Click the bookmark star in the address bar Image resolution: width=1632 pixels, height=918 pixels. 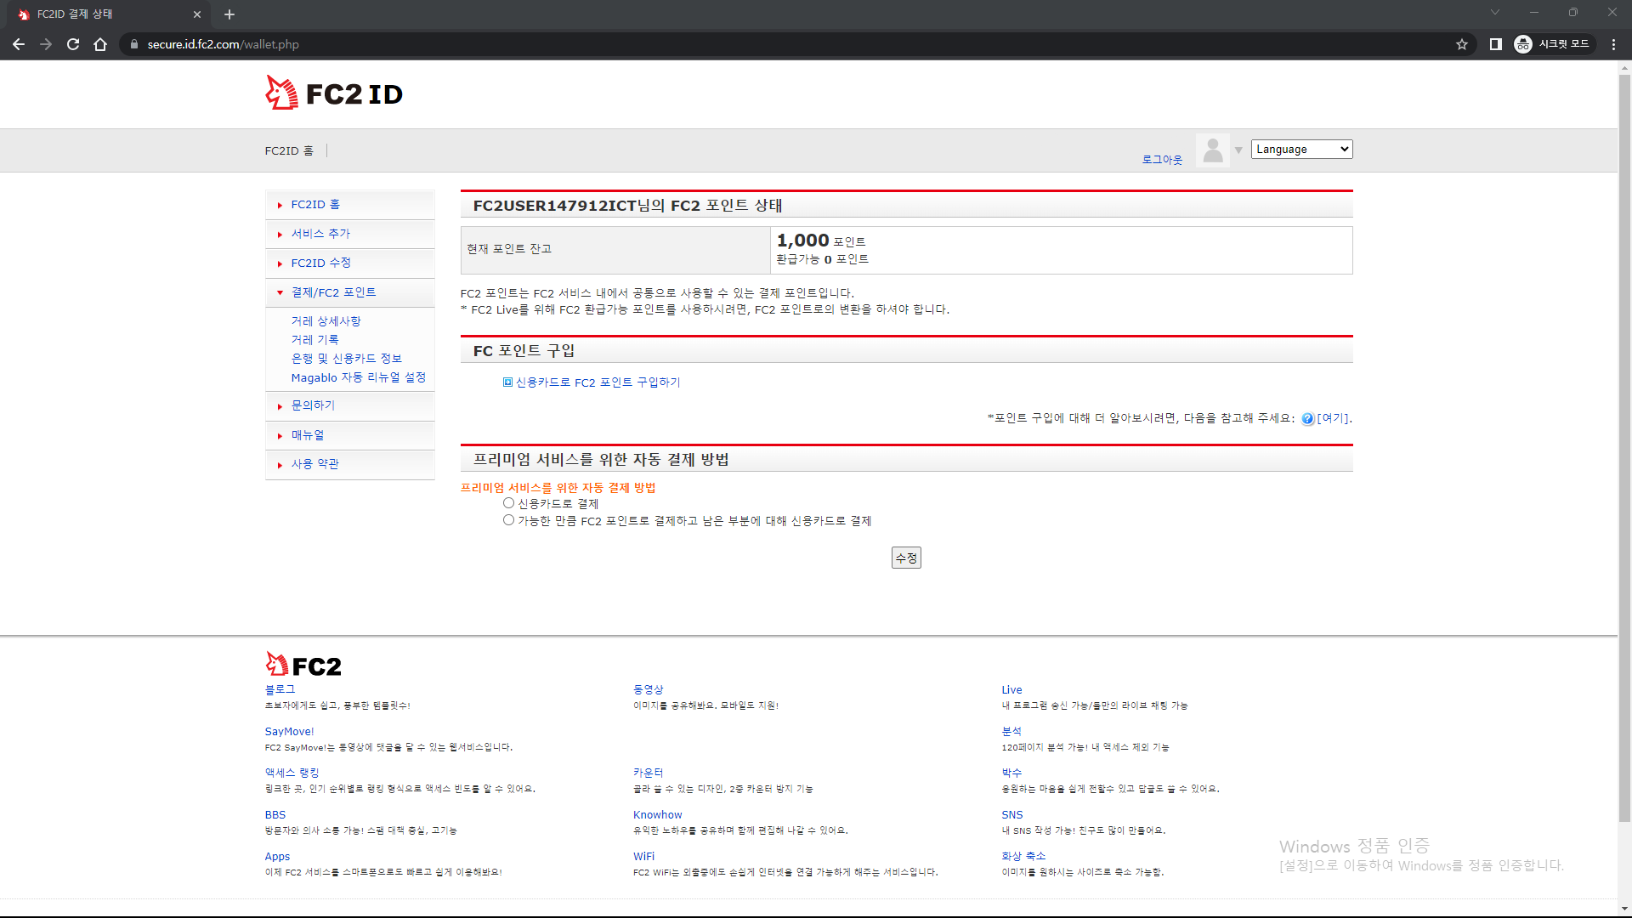tap(1462, 44)
